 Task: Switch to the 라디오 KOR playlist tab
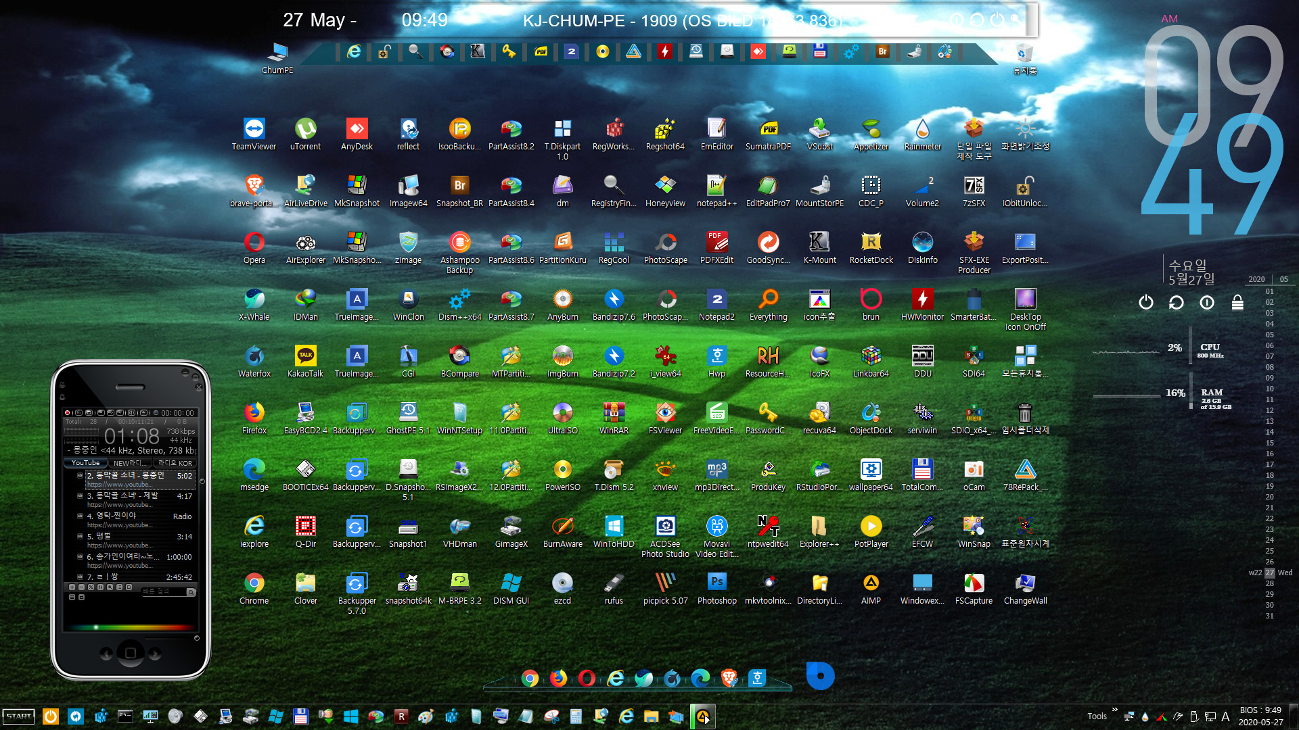click(x=175, y=463)
